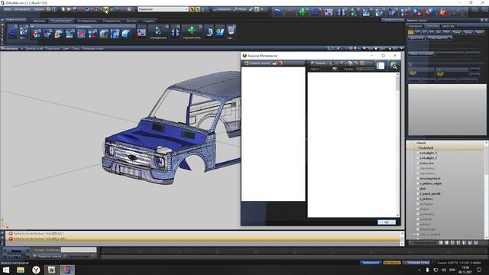Select the green Move arrows tool in top-right toolbar

[303, 12]
